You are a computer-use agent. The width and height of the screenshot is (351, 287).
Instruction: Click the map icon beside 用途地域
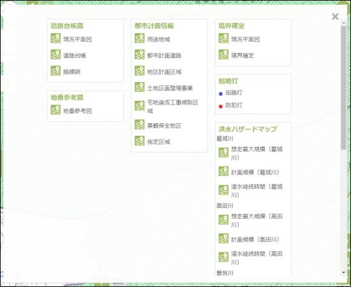coord(140,38)
